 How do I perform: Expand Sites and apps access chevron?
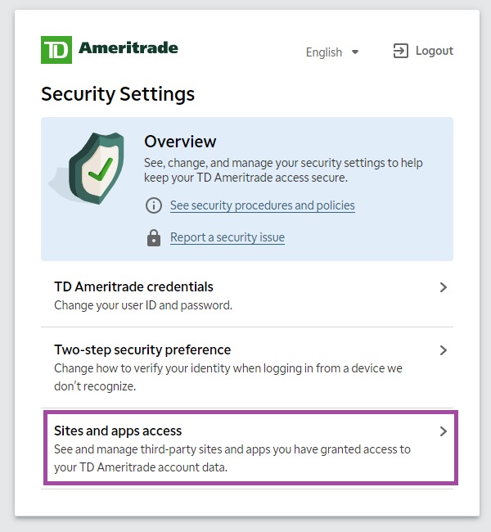point(444,431)
